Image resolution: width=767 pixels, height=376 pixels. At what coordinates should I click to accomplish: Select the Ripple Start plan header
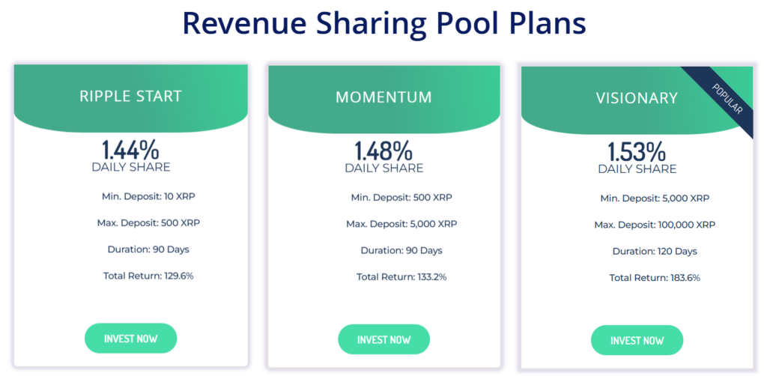point(130,97)
